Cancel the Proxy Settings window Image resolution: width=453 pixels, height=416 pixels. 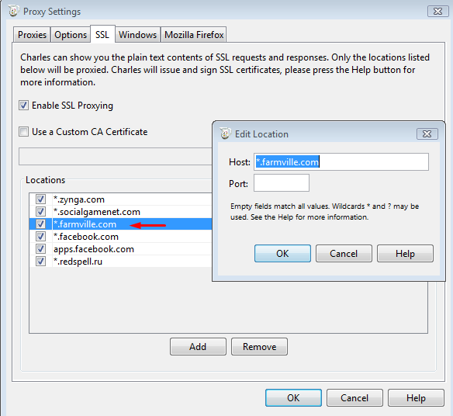tap(354, 398)
